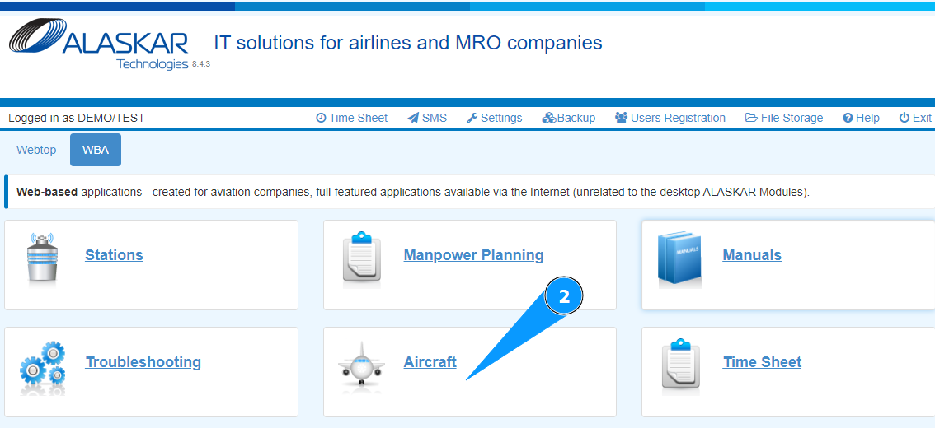Screen dimensions: 935x428
Task: Open Time Sheet from top menu
Action: [351, 118]
